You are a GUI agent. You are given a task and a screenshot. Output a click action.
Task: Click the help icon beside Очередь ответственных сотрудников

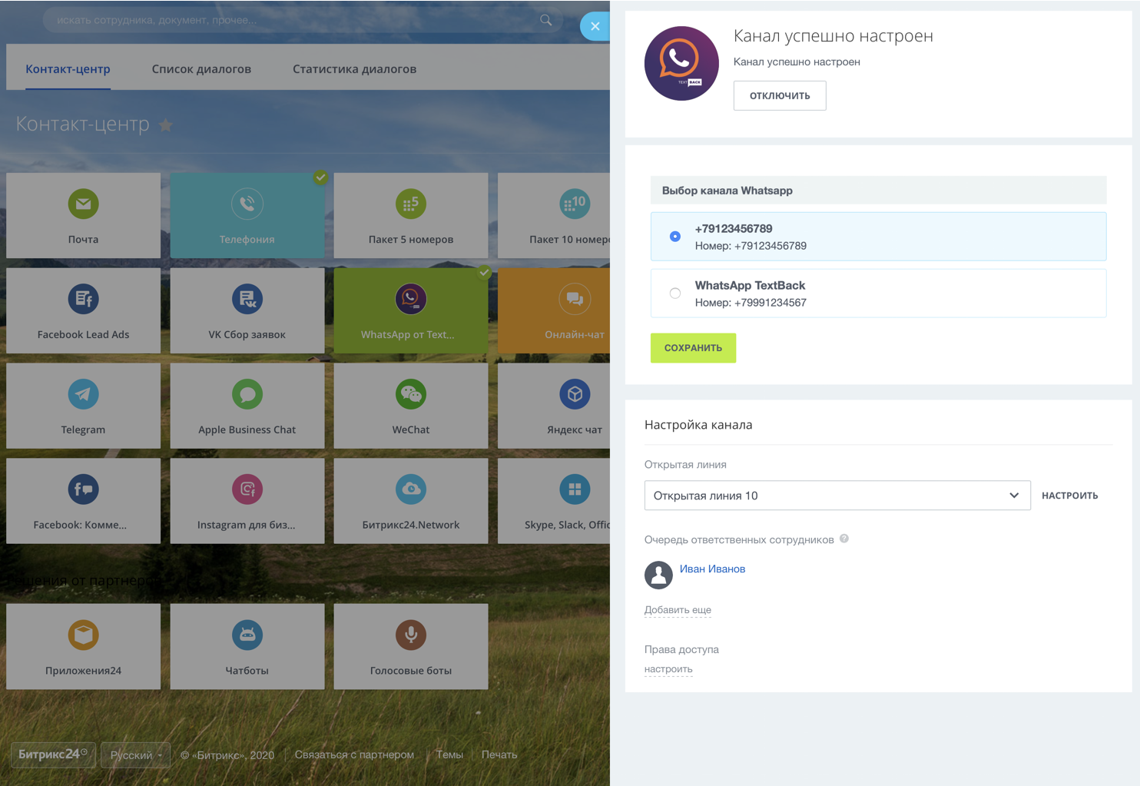tap(844, 539)
